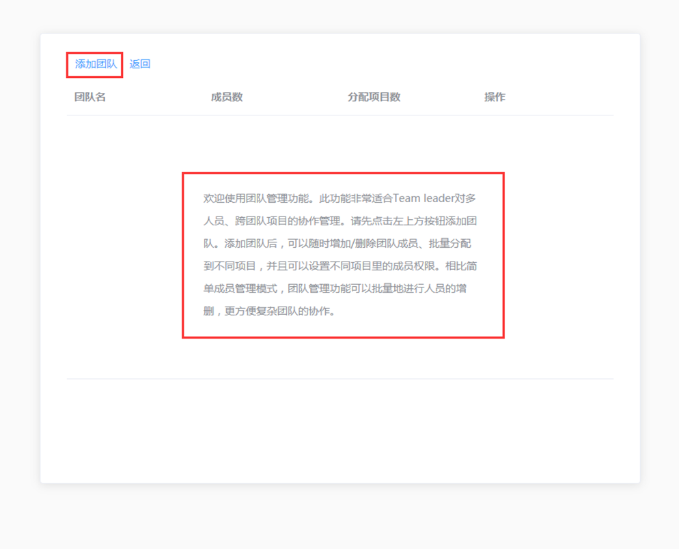Select the 团队名 column header
Viewport: 679px width, 549px height.
coord(90,97)
